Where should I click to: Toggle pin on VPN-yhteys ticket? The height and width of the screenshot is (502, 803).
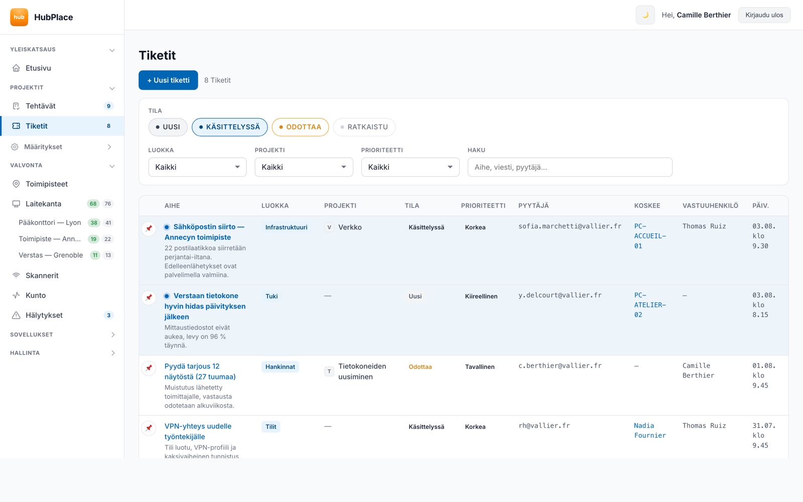pyautogui.click(x=149, y=428)
